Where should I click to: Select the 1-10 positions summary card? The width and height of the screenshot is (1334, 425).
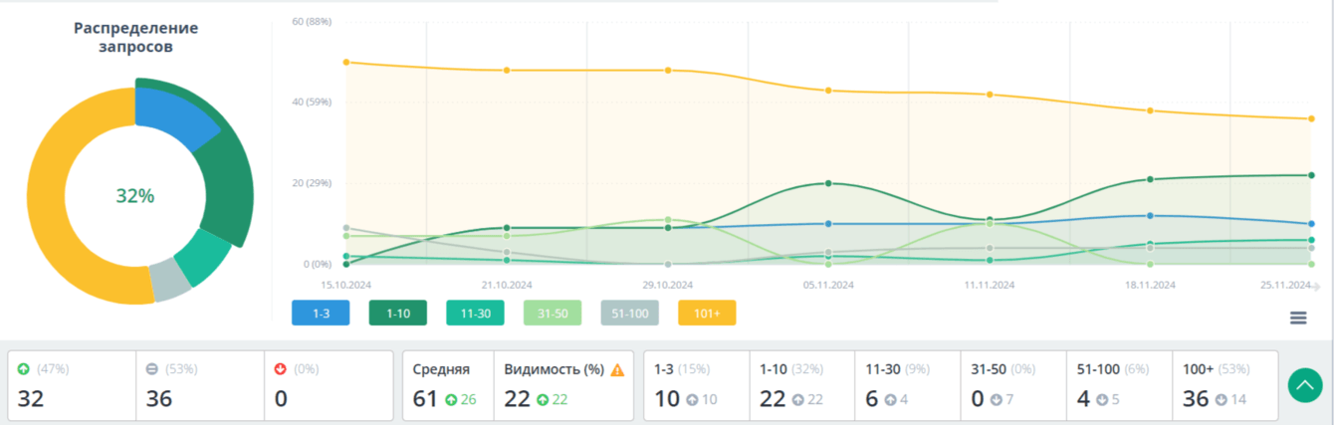801,385
